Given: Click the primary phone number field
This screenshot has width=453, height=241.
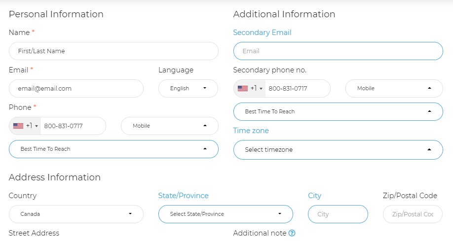Looking at the screenshot, I should point(73,126).
